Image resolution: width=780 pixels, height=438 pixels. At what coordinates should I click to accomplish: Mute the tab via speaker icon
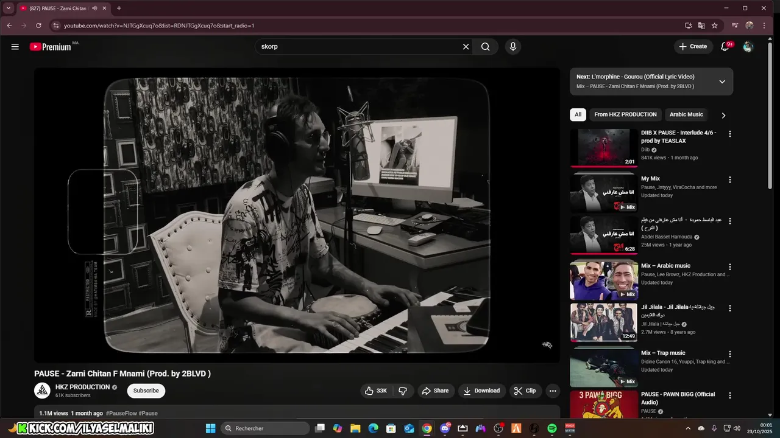point(94,9)
